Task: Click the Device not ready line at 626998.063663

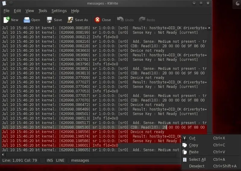Action: coord(83,51)
